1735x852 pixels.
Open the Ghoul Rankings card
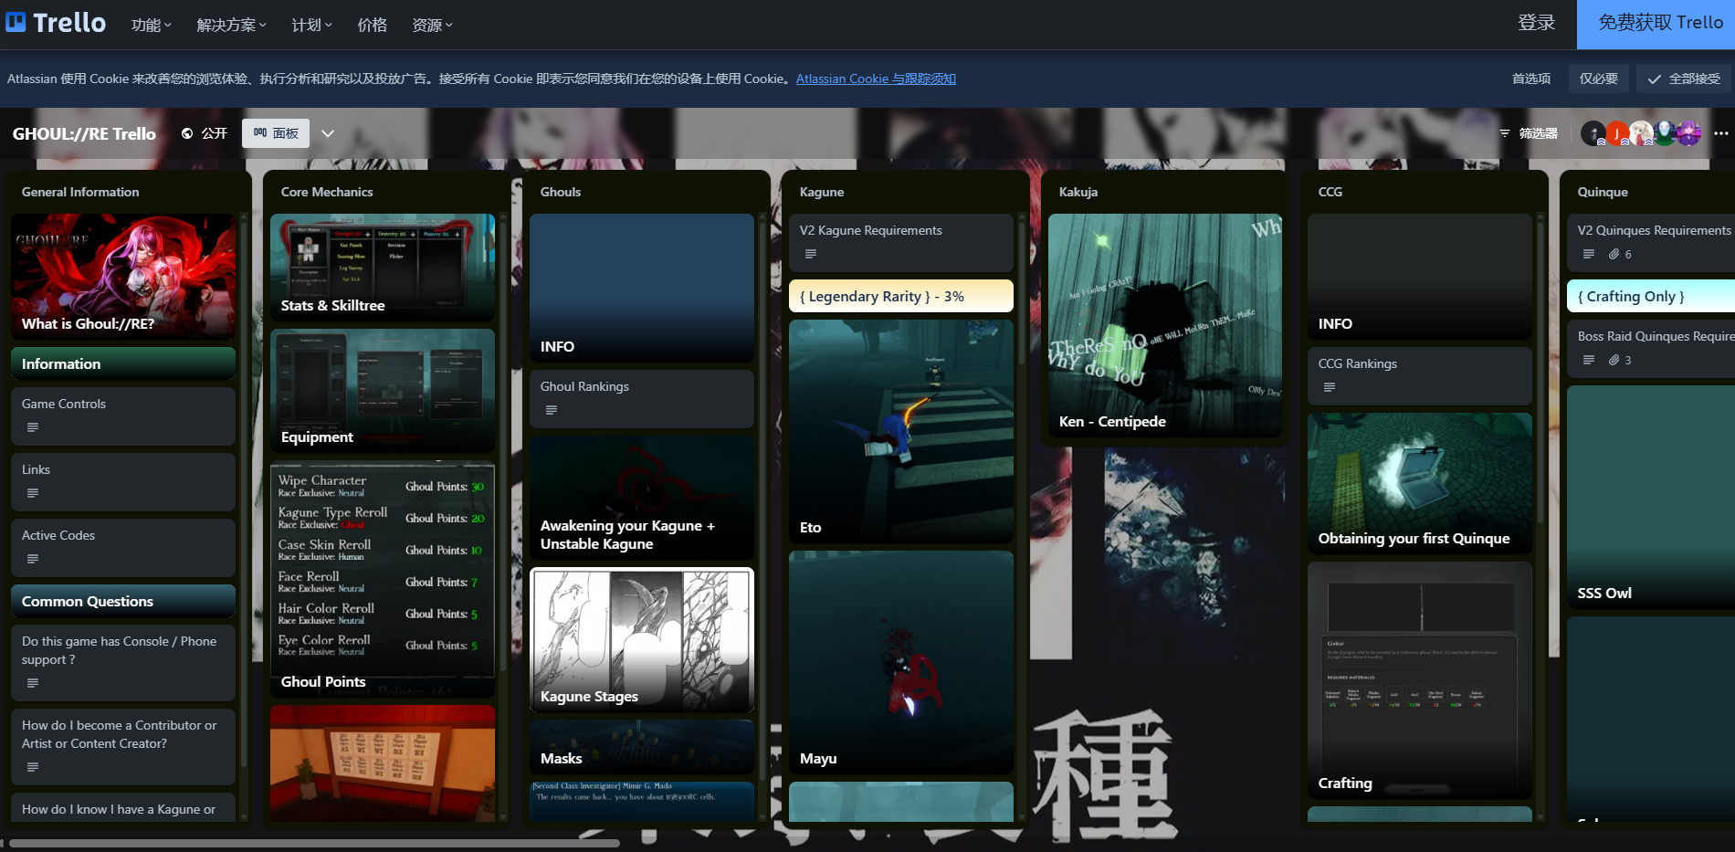click(x=642, y=399)
